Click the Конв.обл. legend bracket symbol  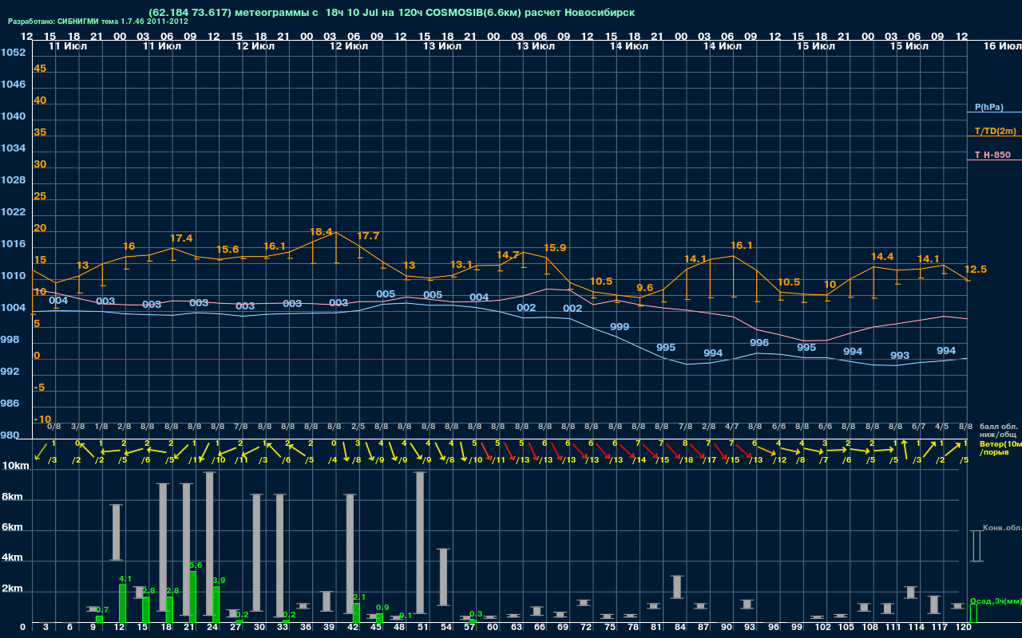click(976, 546)
